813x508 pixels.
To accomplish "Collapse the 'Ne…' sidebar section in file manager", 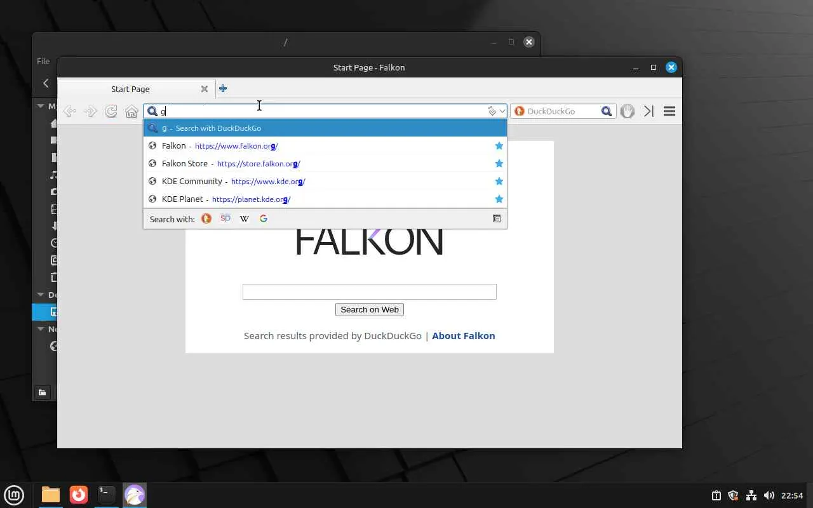I will tap(41, 329).
